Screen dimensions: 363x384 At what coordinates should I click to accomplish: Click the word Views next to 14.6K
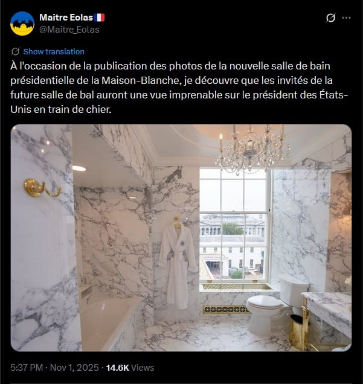point(143,368)
